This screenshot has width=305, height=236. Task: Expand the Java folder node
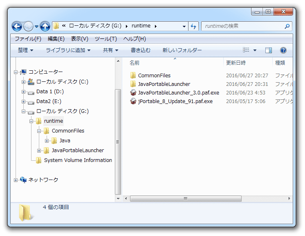pyautogui.click(x=47, y=141)
